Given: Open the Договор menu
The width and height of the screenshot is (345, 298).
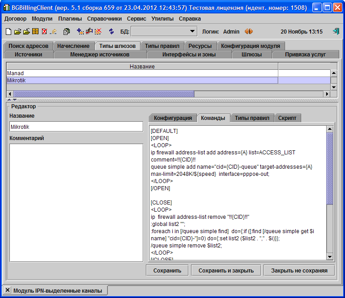Looking at the screenshot, I should (x=15, y=19).
